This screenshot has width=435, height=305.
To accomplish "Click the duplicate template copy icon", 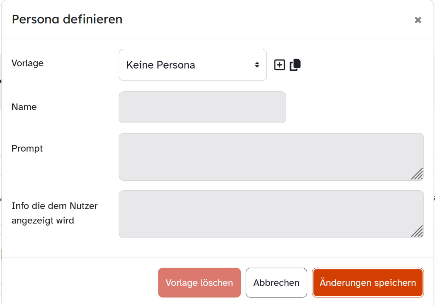I will [295, 65].
